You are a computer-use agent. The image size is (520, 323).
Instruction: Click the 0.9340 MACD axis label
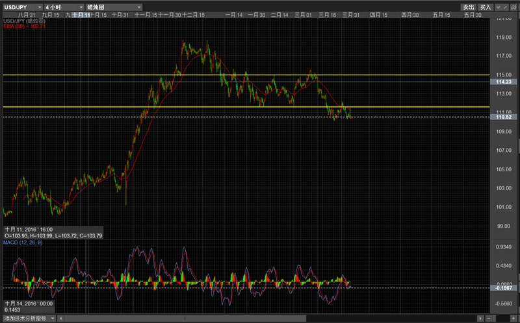(x=504, y=247)
